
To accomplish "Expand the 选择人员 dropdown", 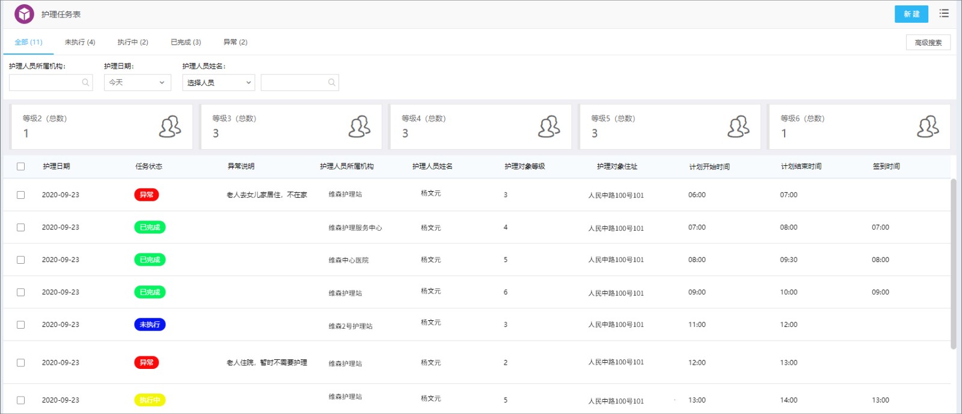I will click(218, 82).
